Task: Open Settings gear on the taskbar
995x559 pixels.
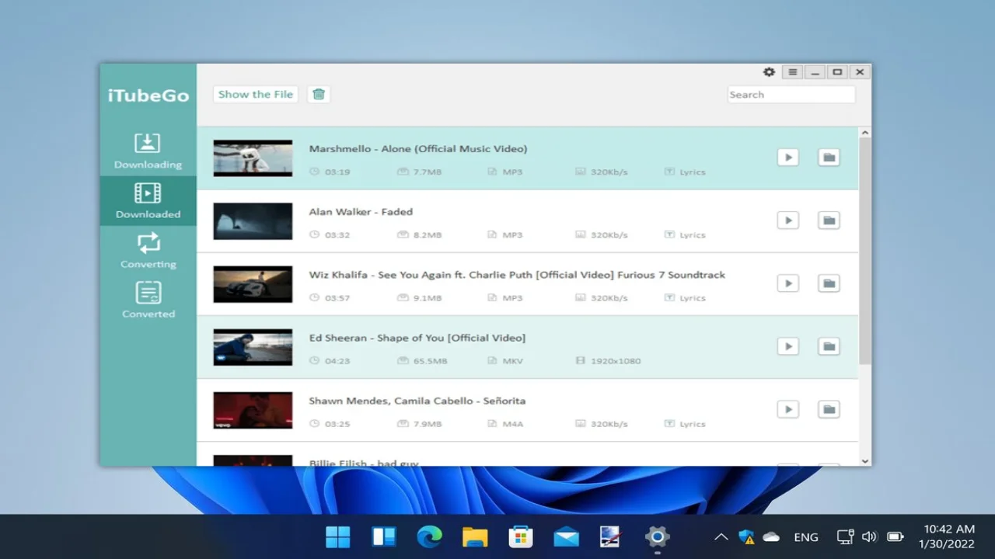Action: (x=657, y=536)
